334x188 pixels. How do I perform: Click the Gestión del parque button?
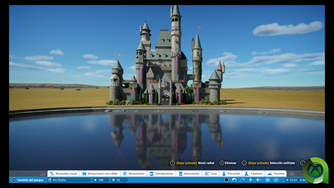point(28,180)
